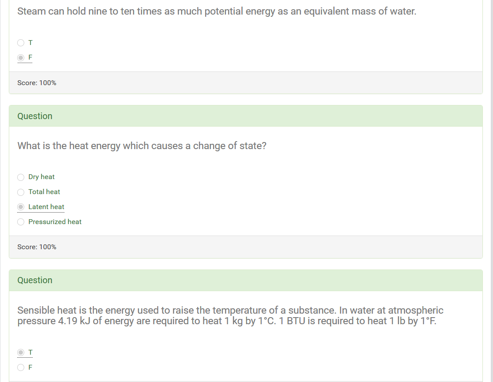
Task: Click the Dry heat answer label text
Action: 41,176
